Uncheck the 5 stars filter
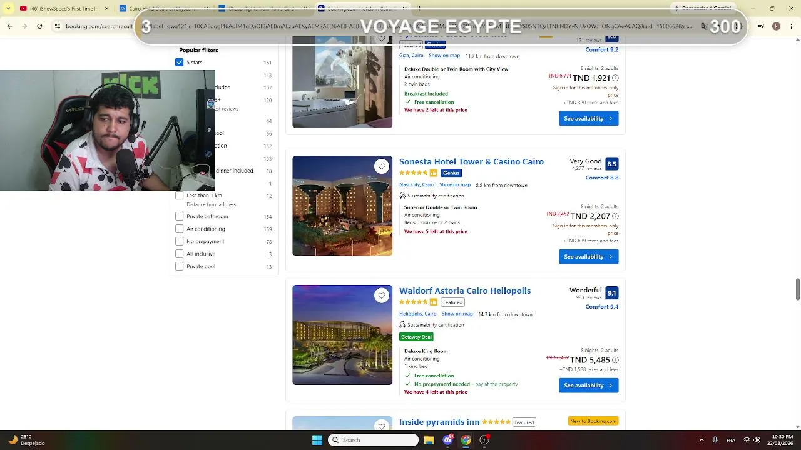 (180, 62)
